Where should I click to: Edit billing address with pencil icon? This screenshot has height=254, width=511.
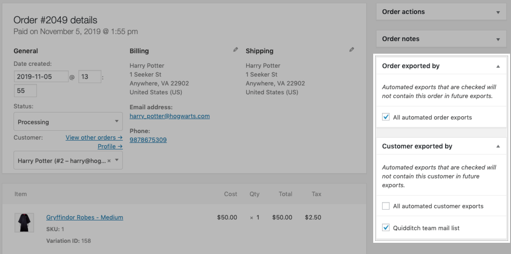coord(235,49)
